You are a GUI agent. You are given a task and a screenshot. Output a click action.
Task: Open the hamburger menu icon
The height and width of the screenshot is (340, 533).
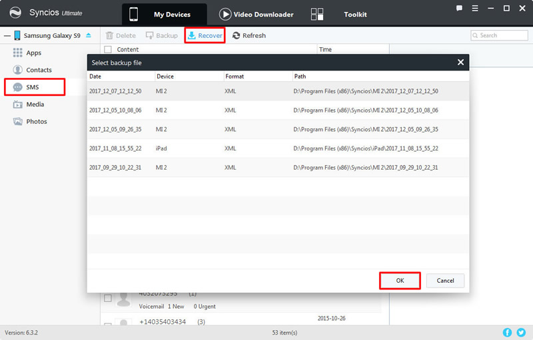pyautogui.click(x=475, y=9)
